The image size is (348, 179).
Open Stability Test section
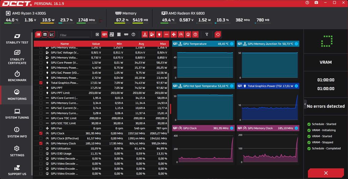click(17, 39)
